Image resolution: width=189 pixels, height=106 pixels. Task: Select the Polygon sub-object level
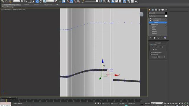coord(154,32)
